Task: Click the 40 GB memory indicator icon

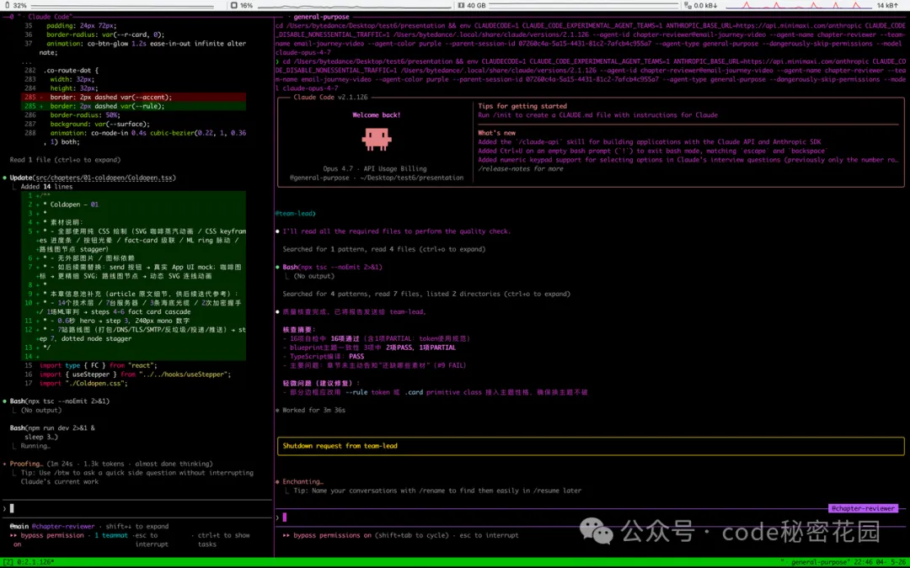Action: (462, 5)
